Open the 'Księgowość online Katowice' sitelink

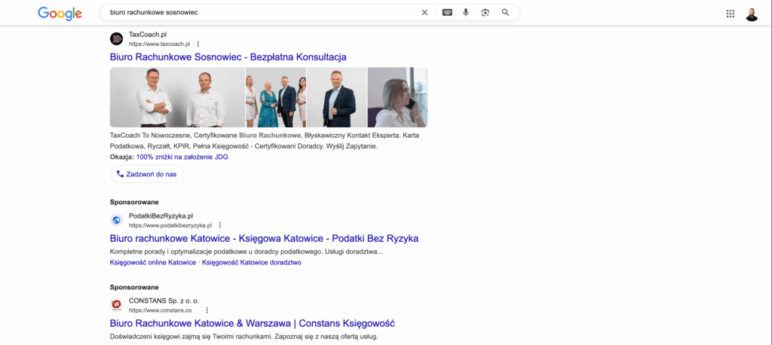click(152, 263)
